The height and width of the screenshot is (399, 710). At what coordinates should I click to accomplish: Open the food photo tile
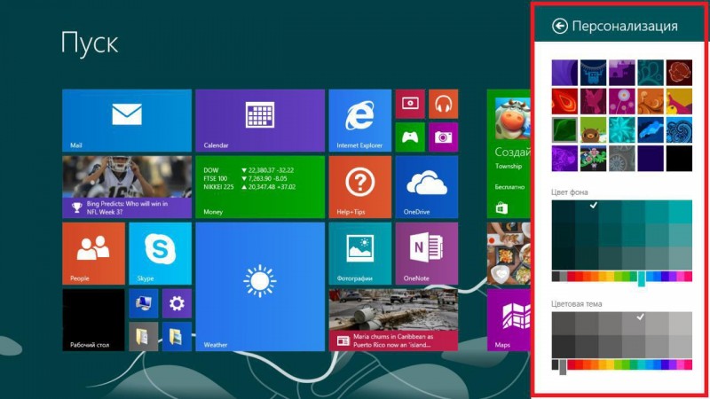point(509,254)
